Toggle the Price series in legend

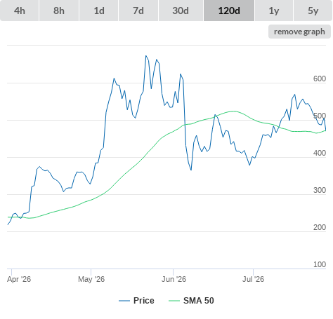tap(144, 301)
